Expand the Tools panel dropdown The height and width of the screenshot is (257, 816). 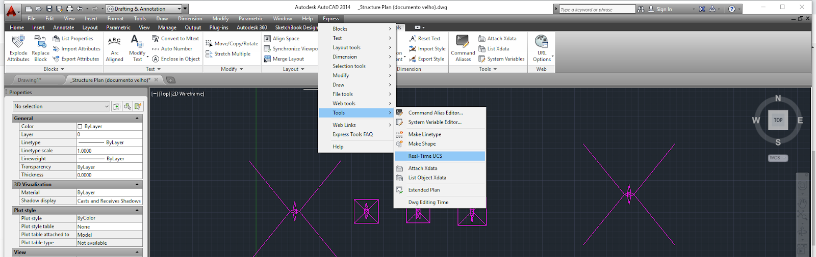click(488, 69)
